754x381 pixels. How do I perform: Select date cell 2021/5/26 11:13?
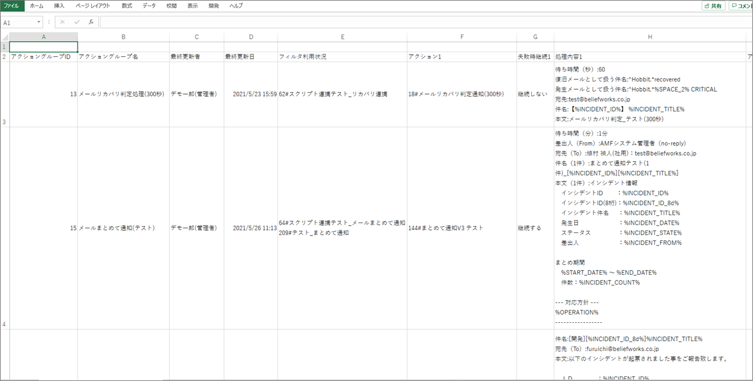pos(251,228)
